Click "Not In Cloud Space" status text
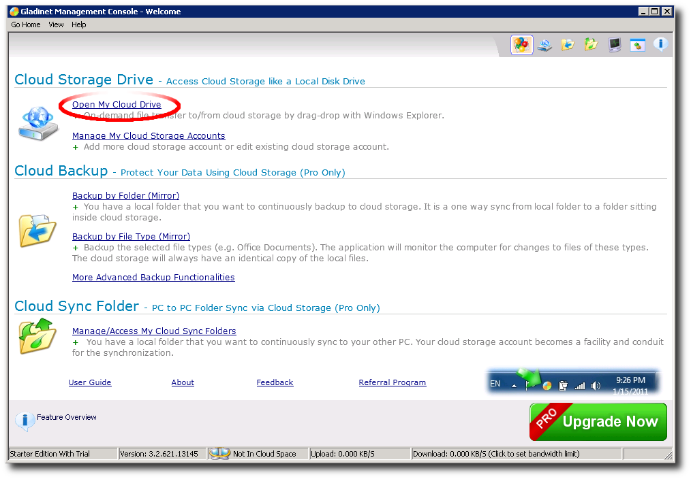The height and width of the screenshot is (479, 691). 264,454
